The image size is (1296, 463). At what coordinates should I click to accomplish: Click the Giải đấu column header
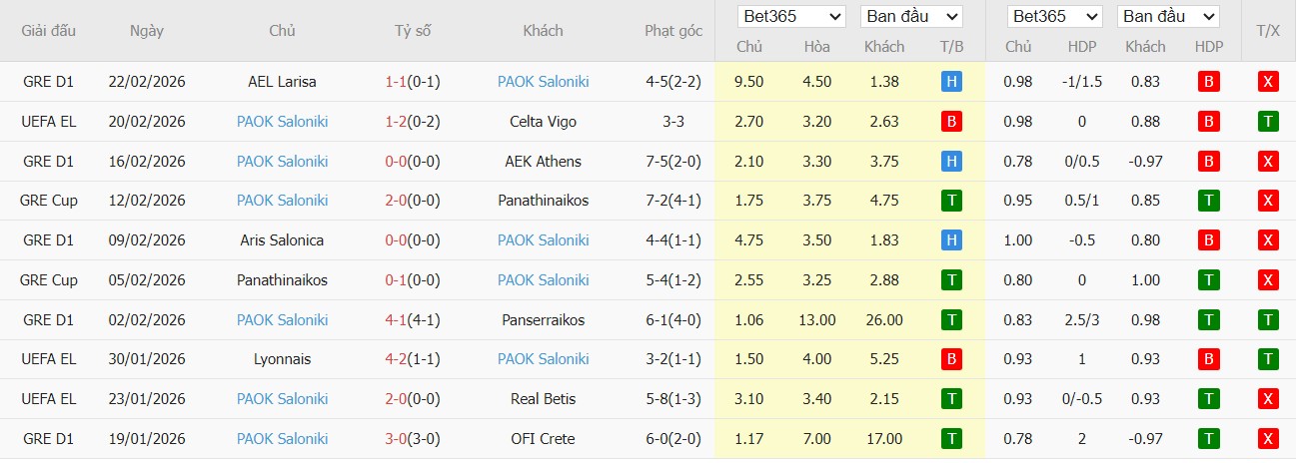point(49,31)
